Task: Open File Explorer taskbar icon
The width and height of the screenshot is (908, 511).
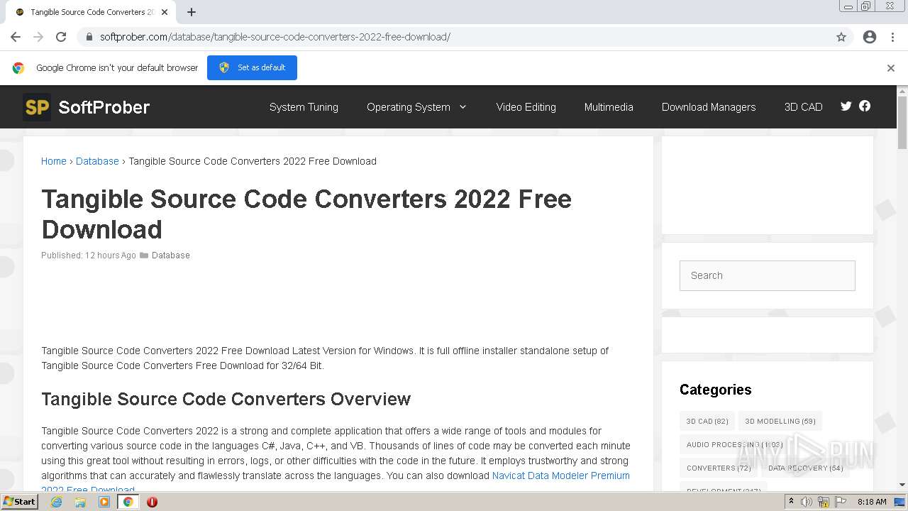Action: pyautogui.click(x=80, y=502)
